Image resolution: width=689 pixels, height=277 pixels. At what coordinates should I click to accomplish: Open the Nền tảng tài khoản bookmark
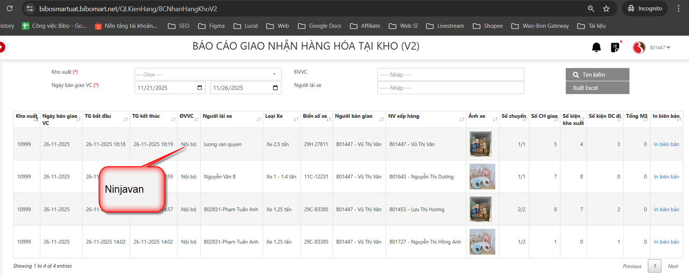(x=126, y=26)
